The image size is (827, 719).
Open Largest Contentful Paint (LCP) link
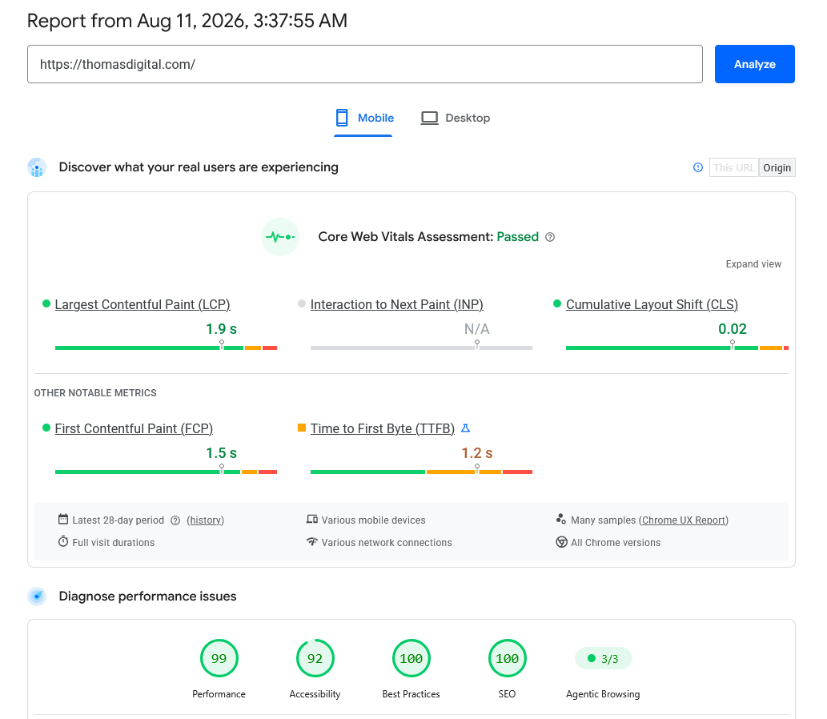coord(143,304)
